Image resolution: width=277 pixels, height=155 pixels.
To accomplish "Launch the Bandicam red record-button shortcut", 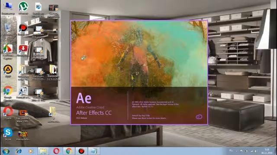I will [23, 29].
